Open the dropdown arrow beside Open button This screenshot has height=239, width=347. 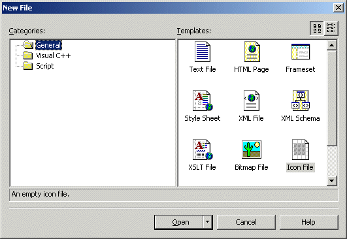[207, 222]
